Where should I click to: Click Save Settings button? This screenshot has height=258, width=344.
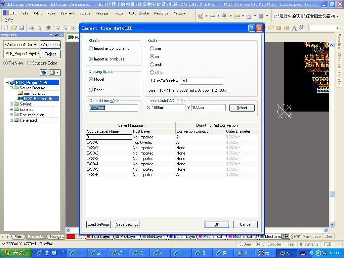pyautogui.click(x=127, y=224)
